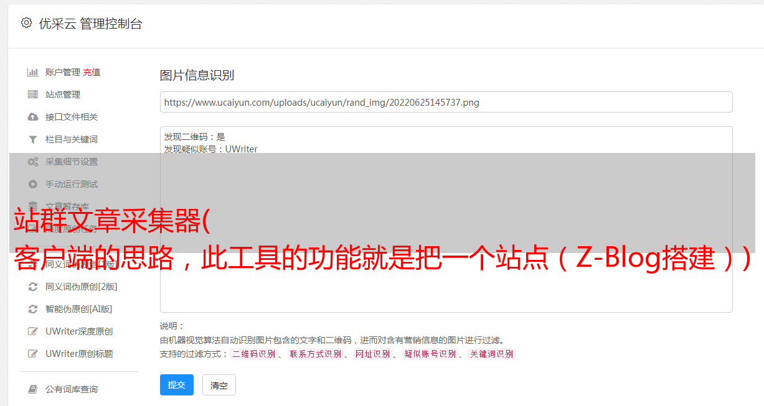The width and height of the screenshot is (764, 406).
Task: Click inside the recognition result text area
Action: coord(446,219)
